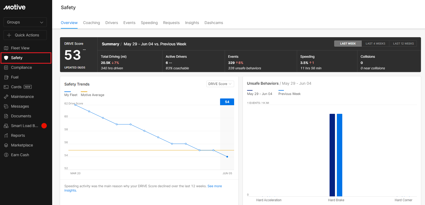
Task: Click the Compliance icon in sidebar
Action: (6, 67)
